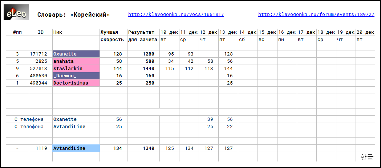Select the Oxanette nickname cell in purple
The width and height of the screenshot is (381, 168).
tap(76, 54)
